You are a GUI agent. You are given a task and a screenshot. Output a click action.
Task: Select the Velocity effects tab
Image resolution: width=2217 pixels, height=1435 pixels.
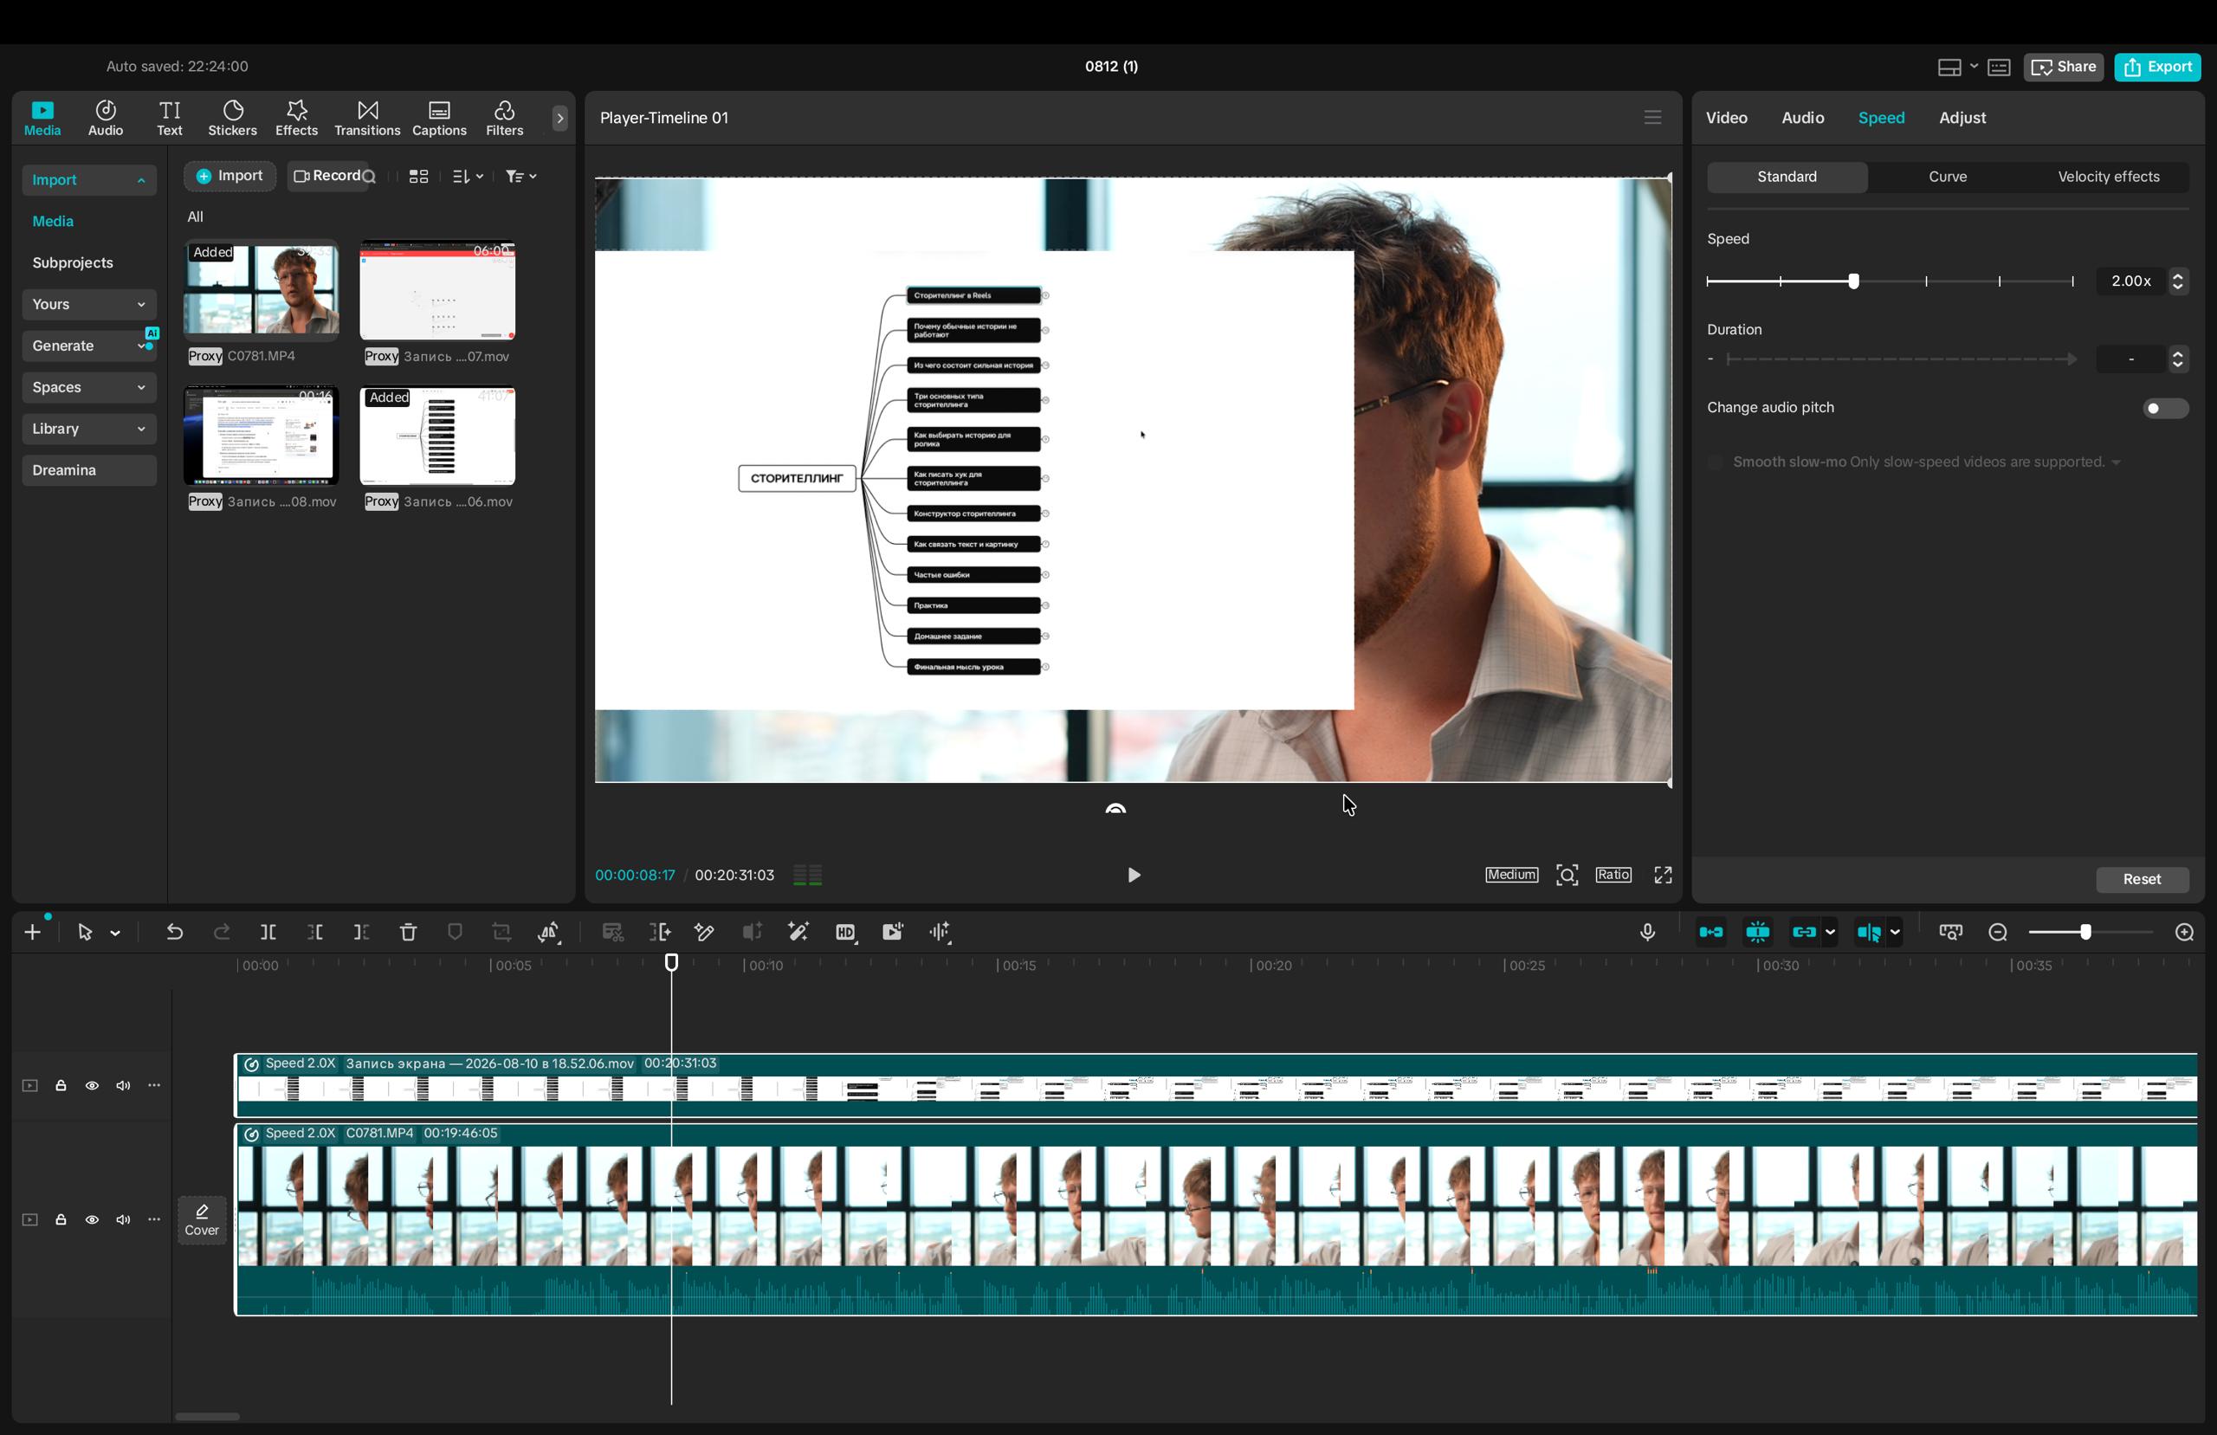[x=2108, y=177]
